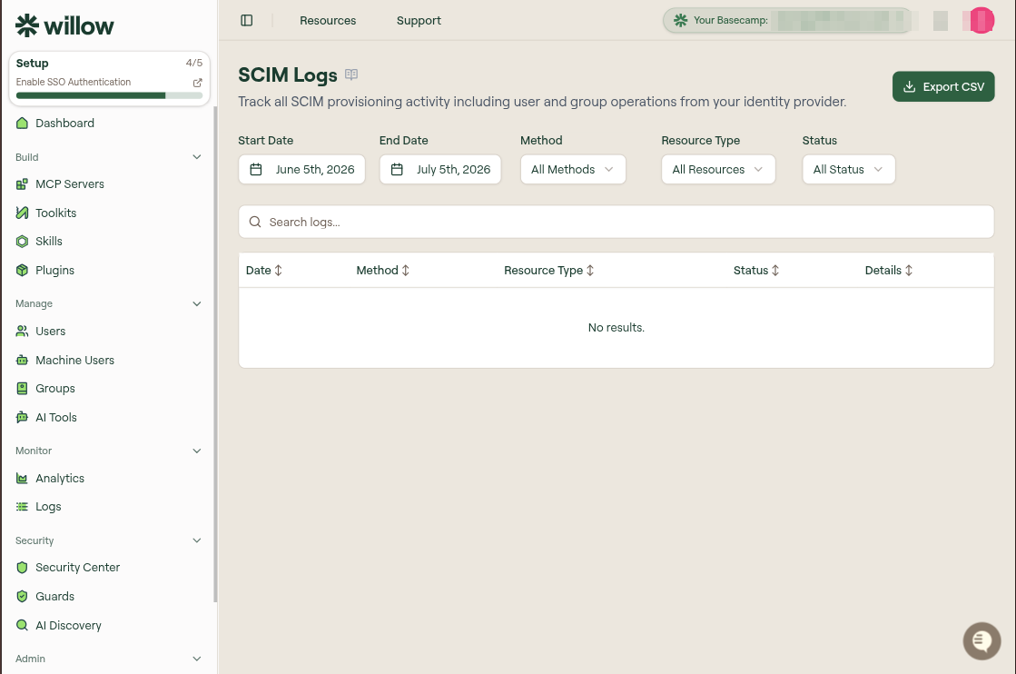
Task: Click the Basecamp asterisk icon
Action: coord(680,20)
